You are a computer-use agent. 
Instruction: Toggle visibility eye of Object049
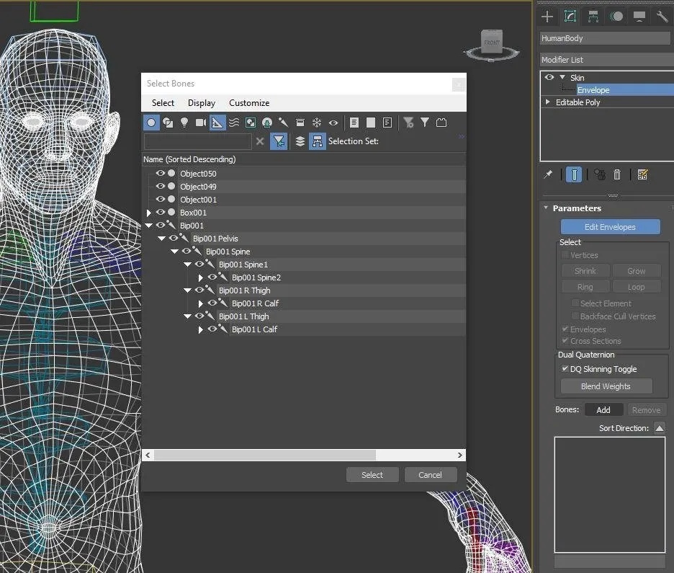click(161, 186)
